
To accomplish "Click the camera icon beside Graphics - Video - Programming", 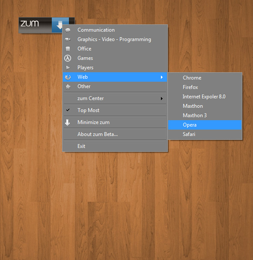I will click(68, 39).
